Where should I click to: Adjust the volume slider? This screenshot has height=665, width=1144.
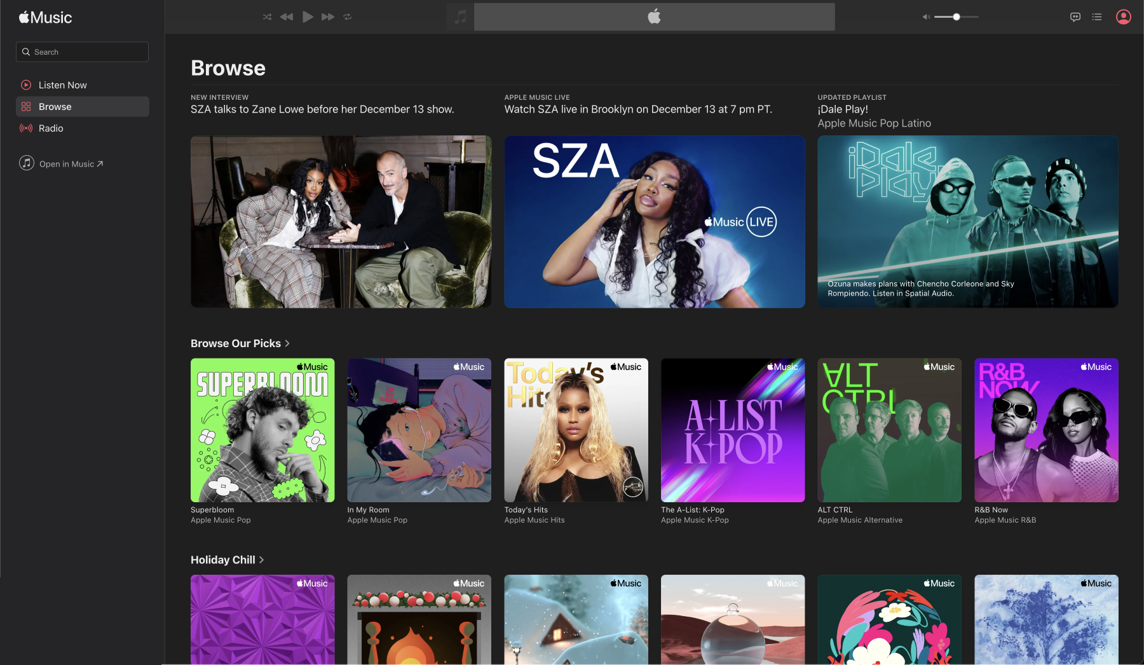956,17
